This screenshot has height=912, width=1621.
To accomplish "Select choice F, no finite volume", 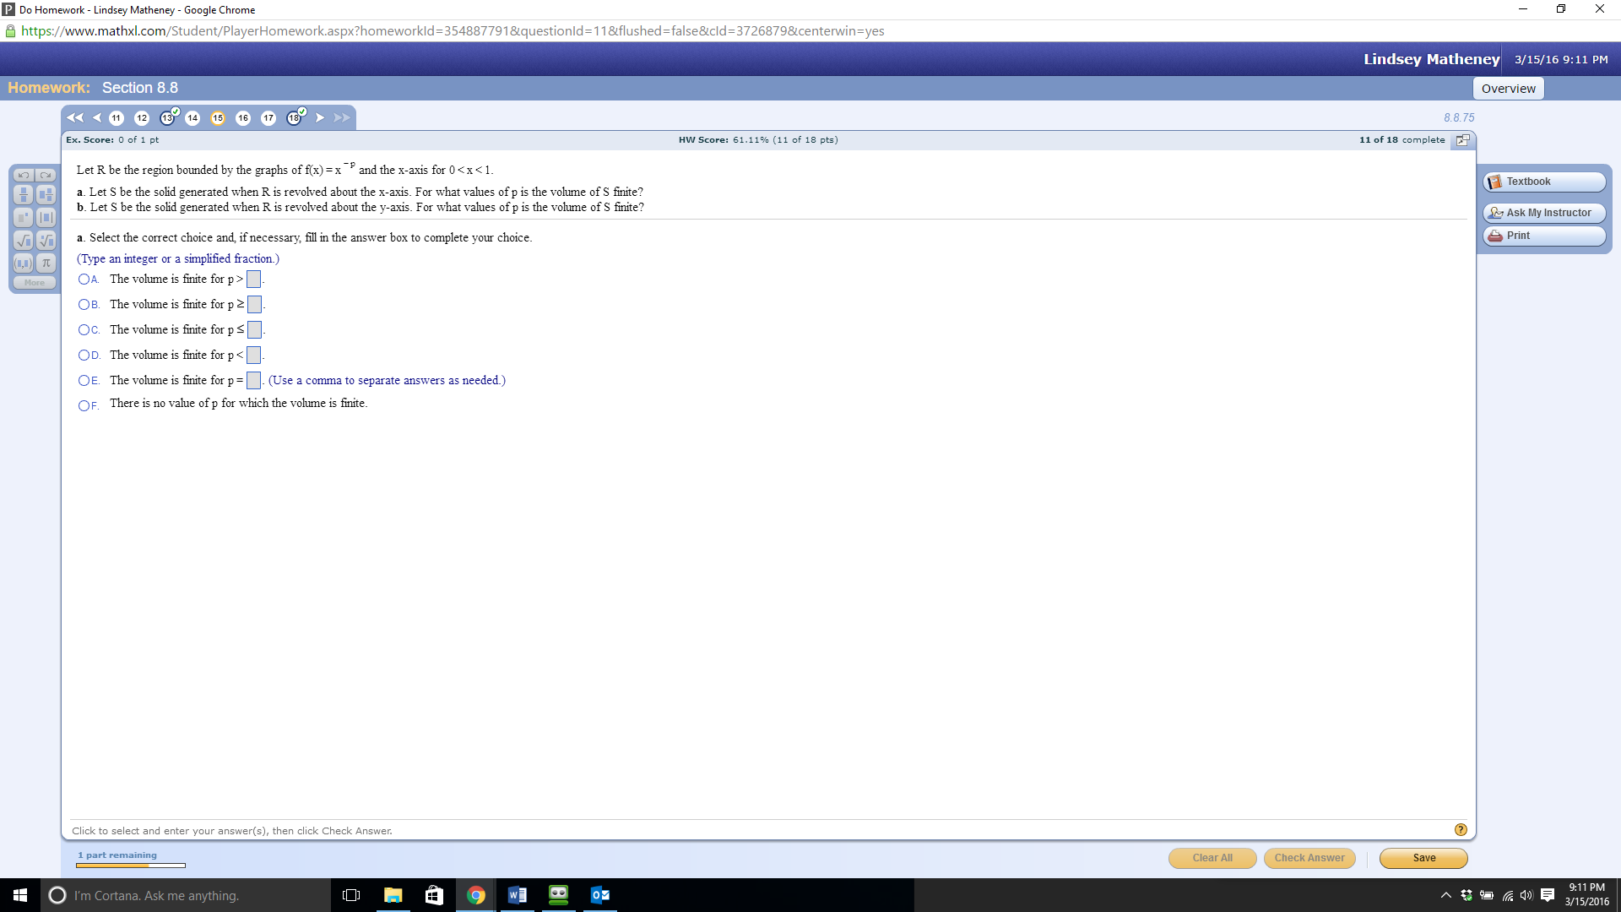I will tap(84, 406).
